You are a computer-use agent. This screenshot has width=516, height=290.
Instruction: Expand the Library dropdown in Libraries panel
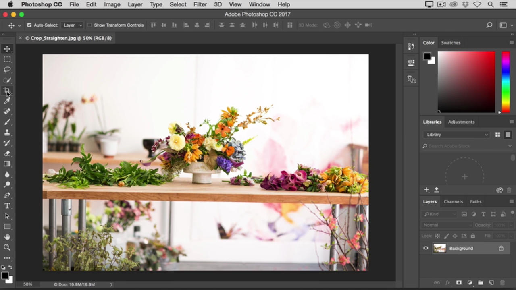[457, 135]
